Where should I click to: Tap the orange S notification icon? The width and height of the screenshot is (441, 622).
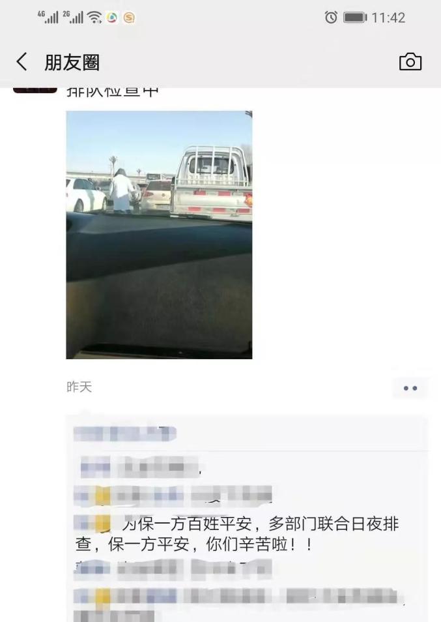point(129,18)
